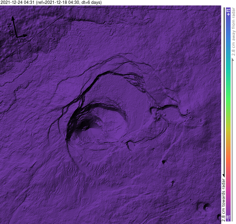Click the deep central crater pit
The height and width of the screenshot is (224, 236).
point(84,125)
